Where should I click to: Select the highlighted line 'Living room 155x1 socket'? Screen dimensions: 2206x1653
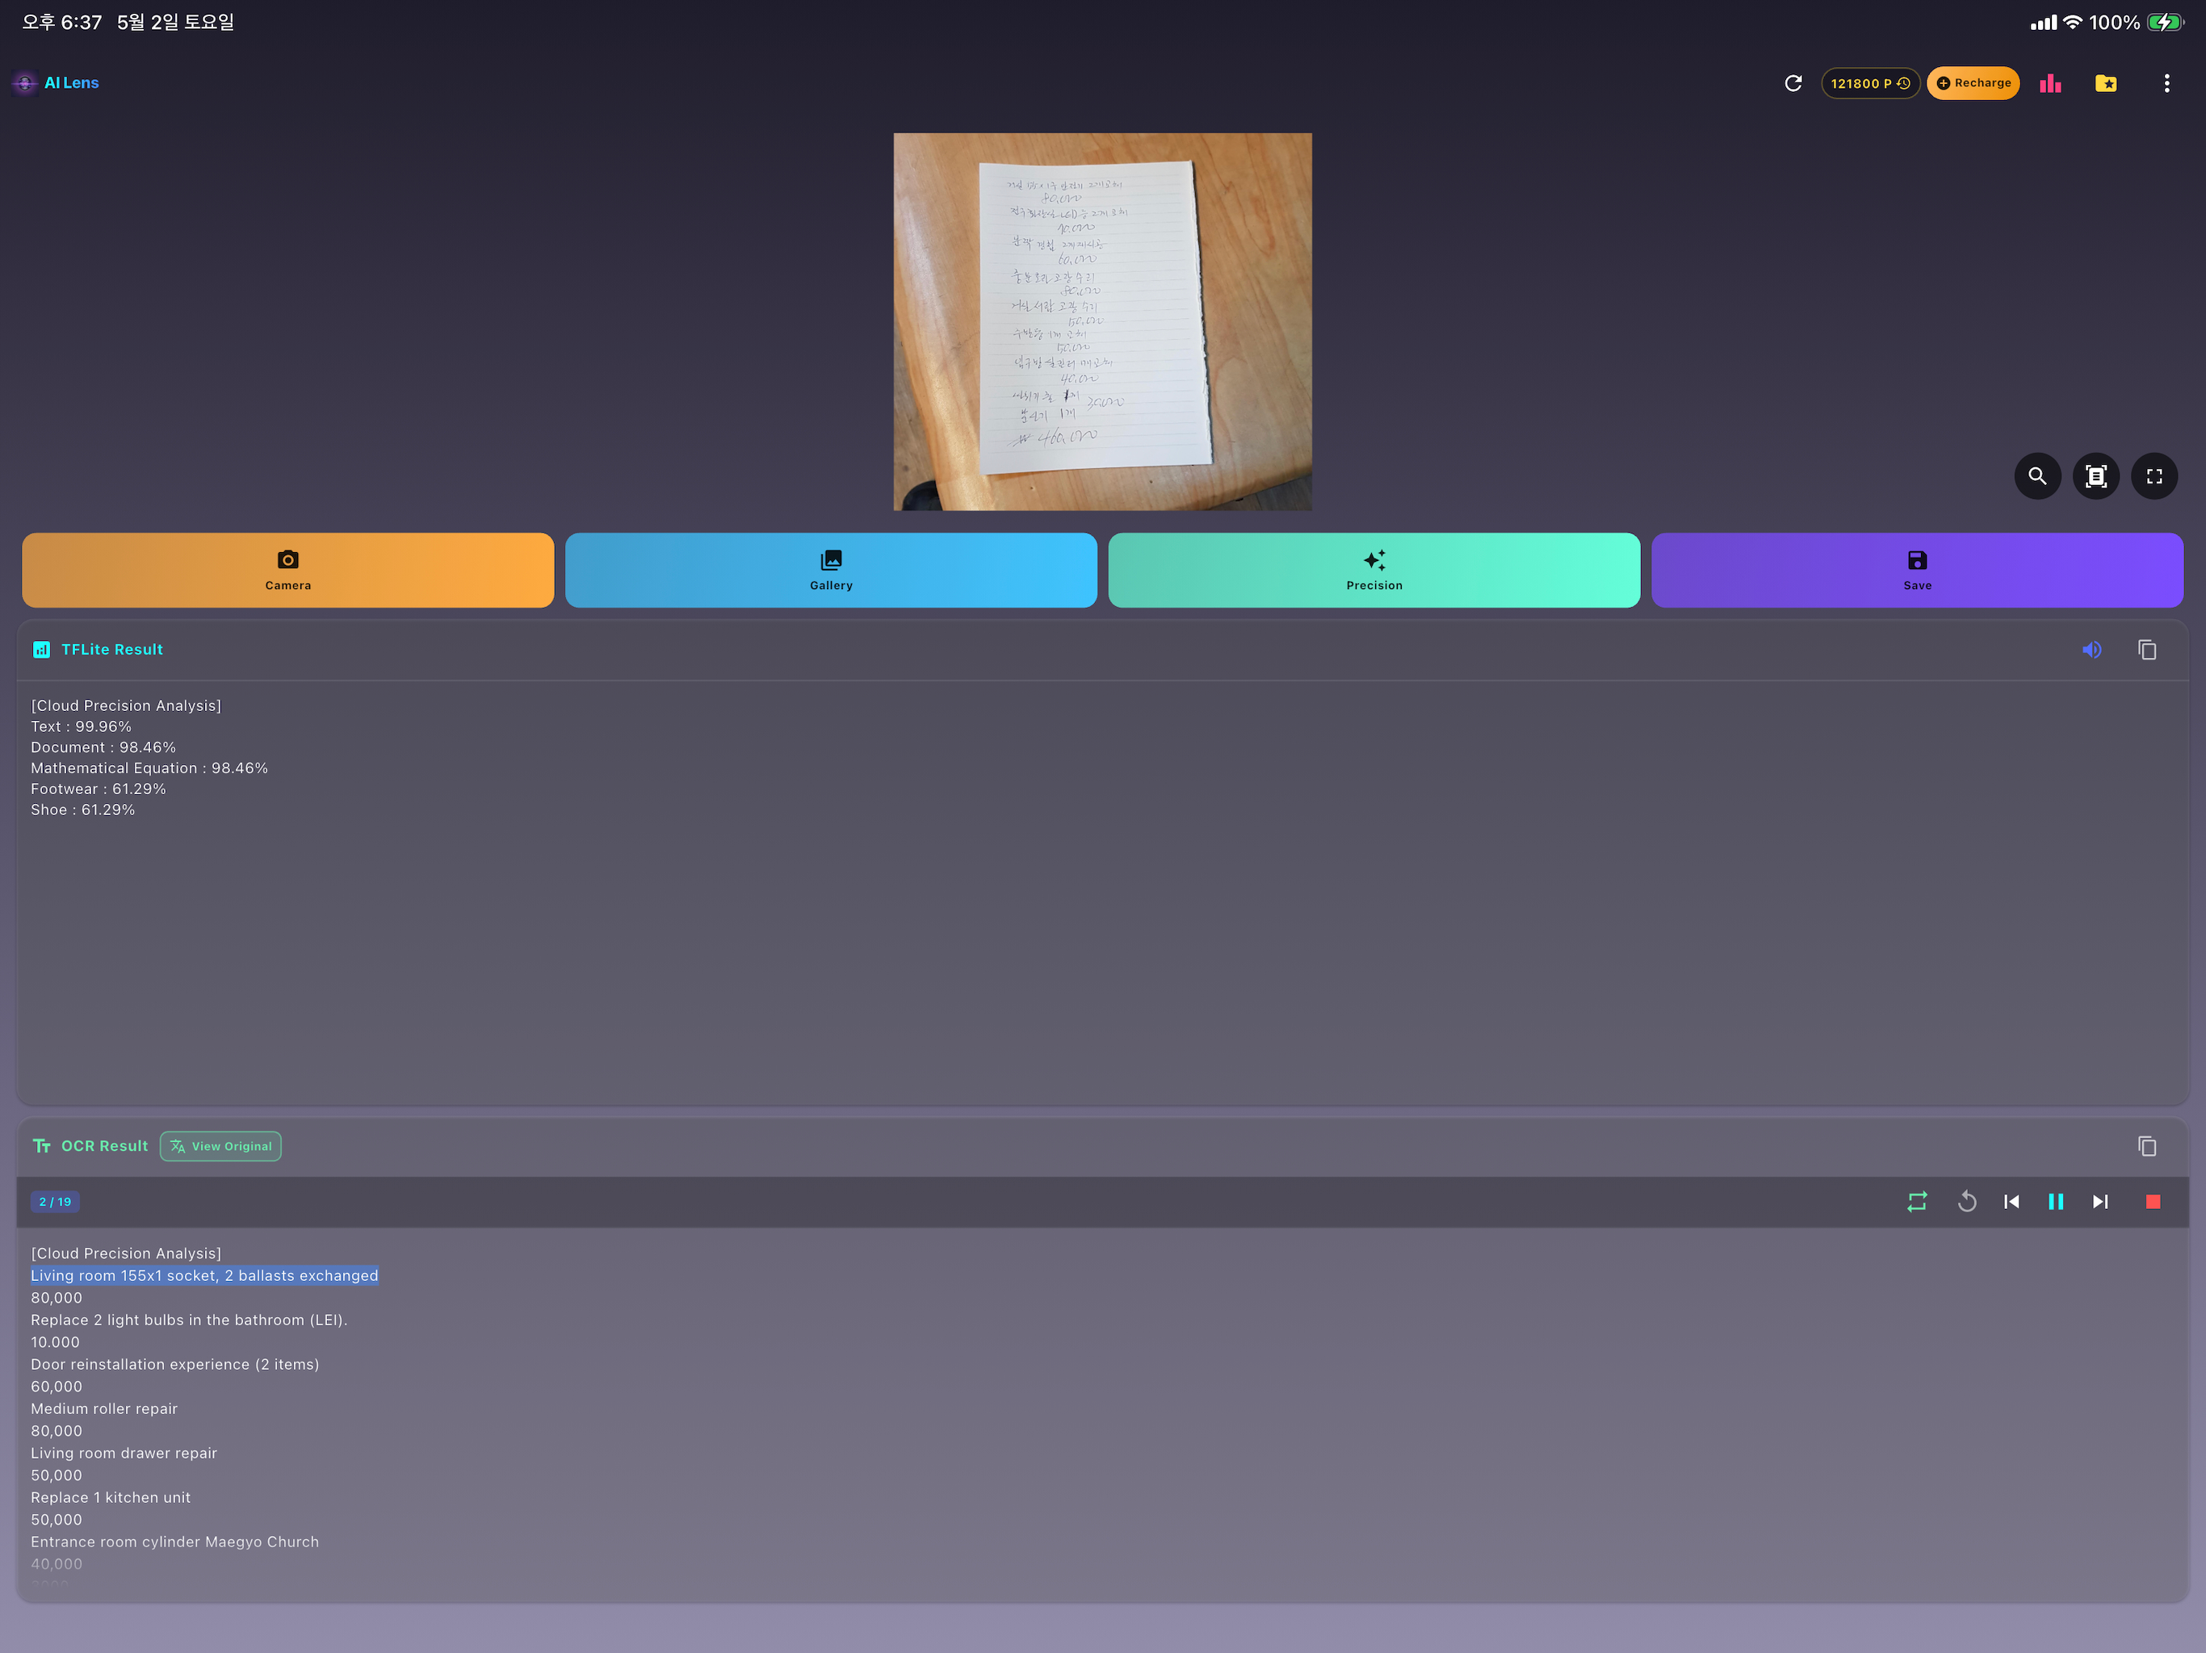click(x=204, y=1275)
